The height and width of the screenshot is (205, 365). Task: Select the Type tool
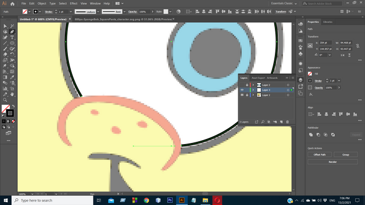(x=12, y=38)
